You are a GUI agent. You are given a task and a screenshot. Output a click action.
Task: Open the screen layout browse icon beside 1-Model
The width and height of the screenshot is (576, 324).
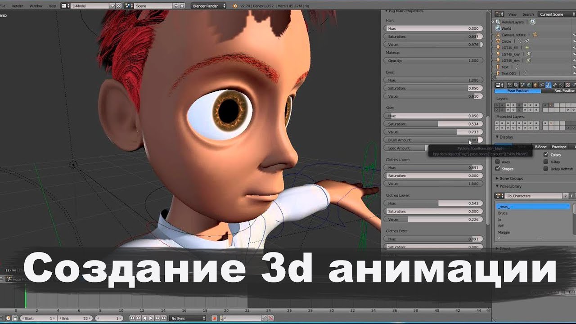pyautogui.click(x=66, y=6)
